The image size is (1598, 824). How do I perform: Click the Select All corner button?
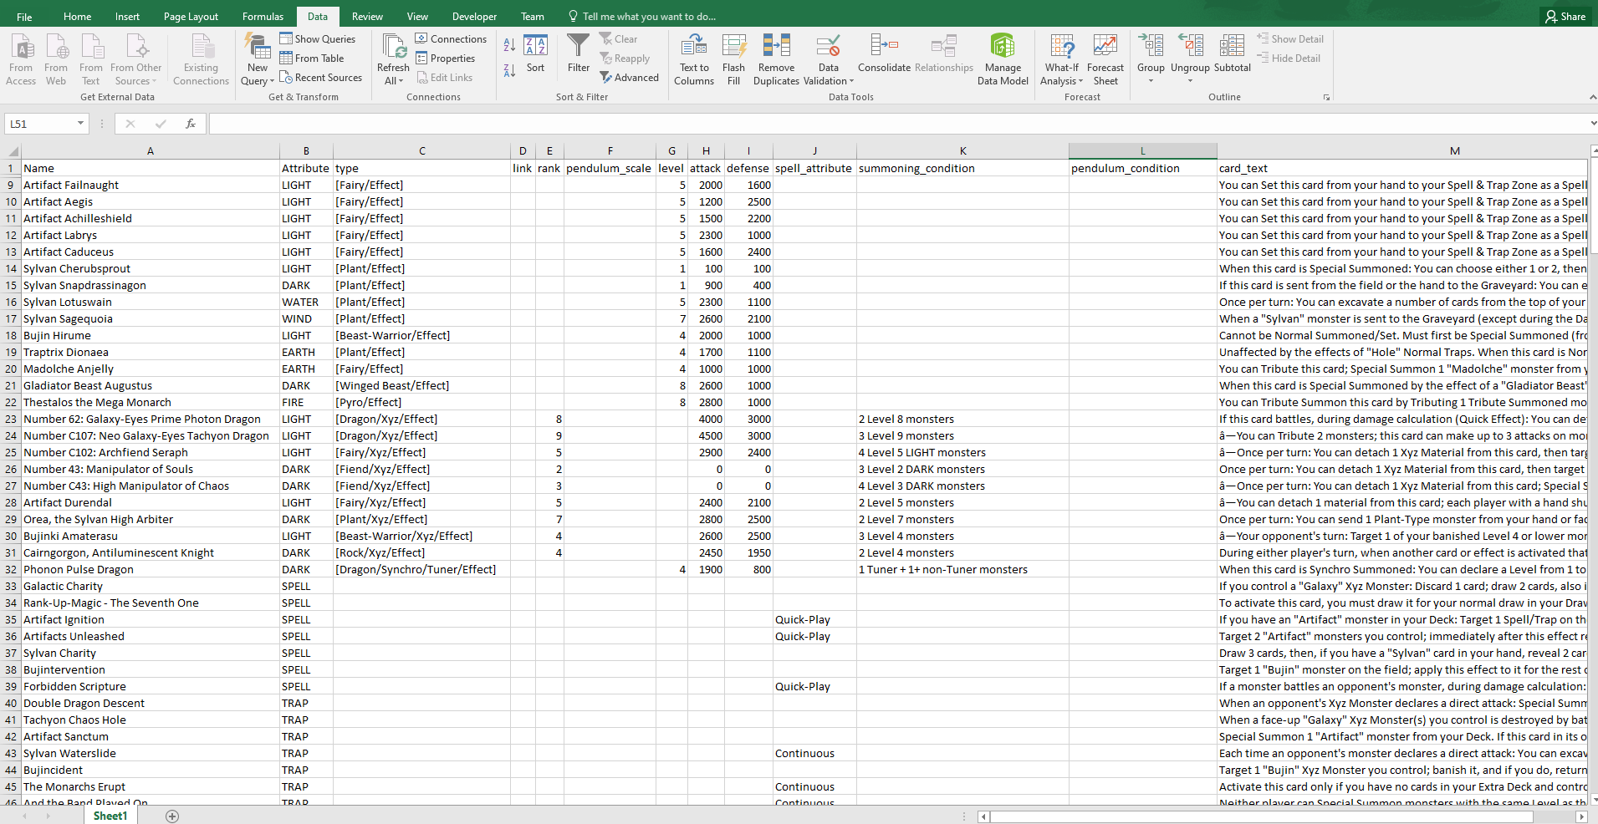coord(12,151)
